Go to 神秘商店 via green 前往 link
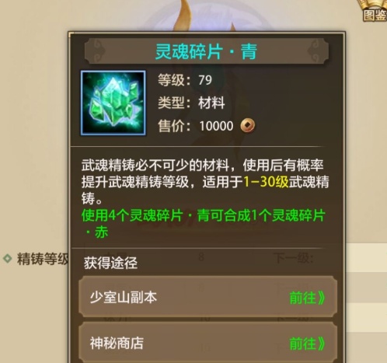 pos(307,344)
